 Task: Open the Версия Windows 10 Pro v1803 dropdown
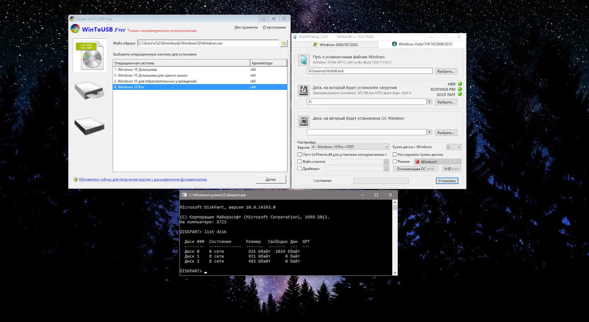coord(350,147)
